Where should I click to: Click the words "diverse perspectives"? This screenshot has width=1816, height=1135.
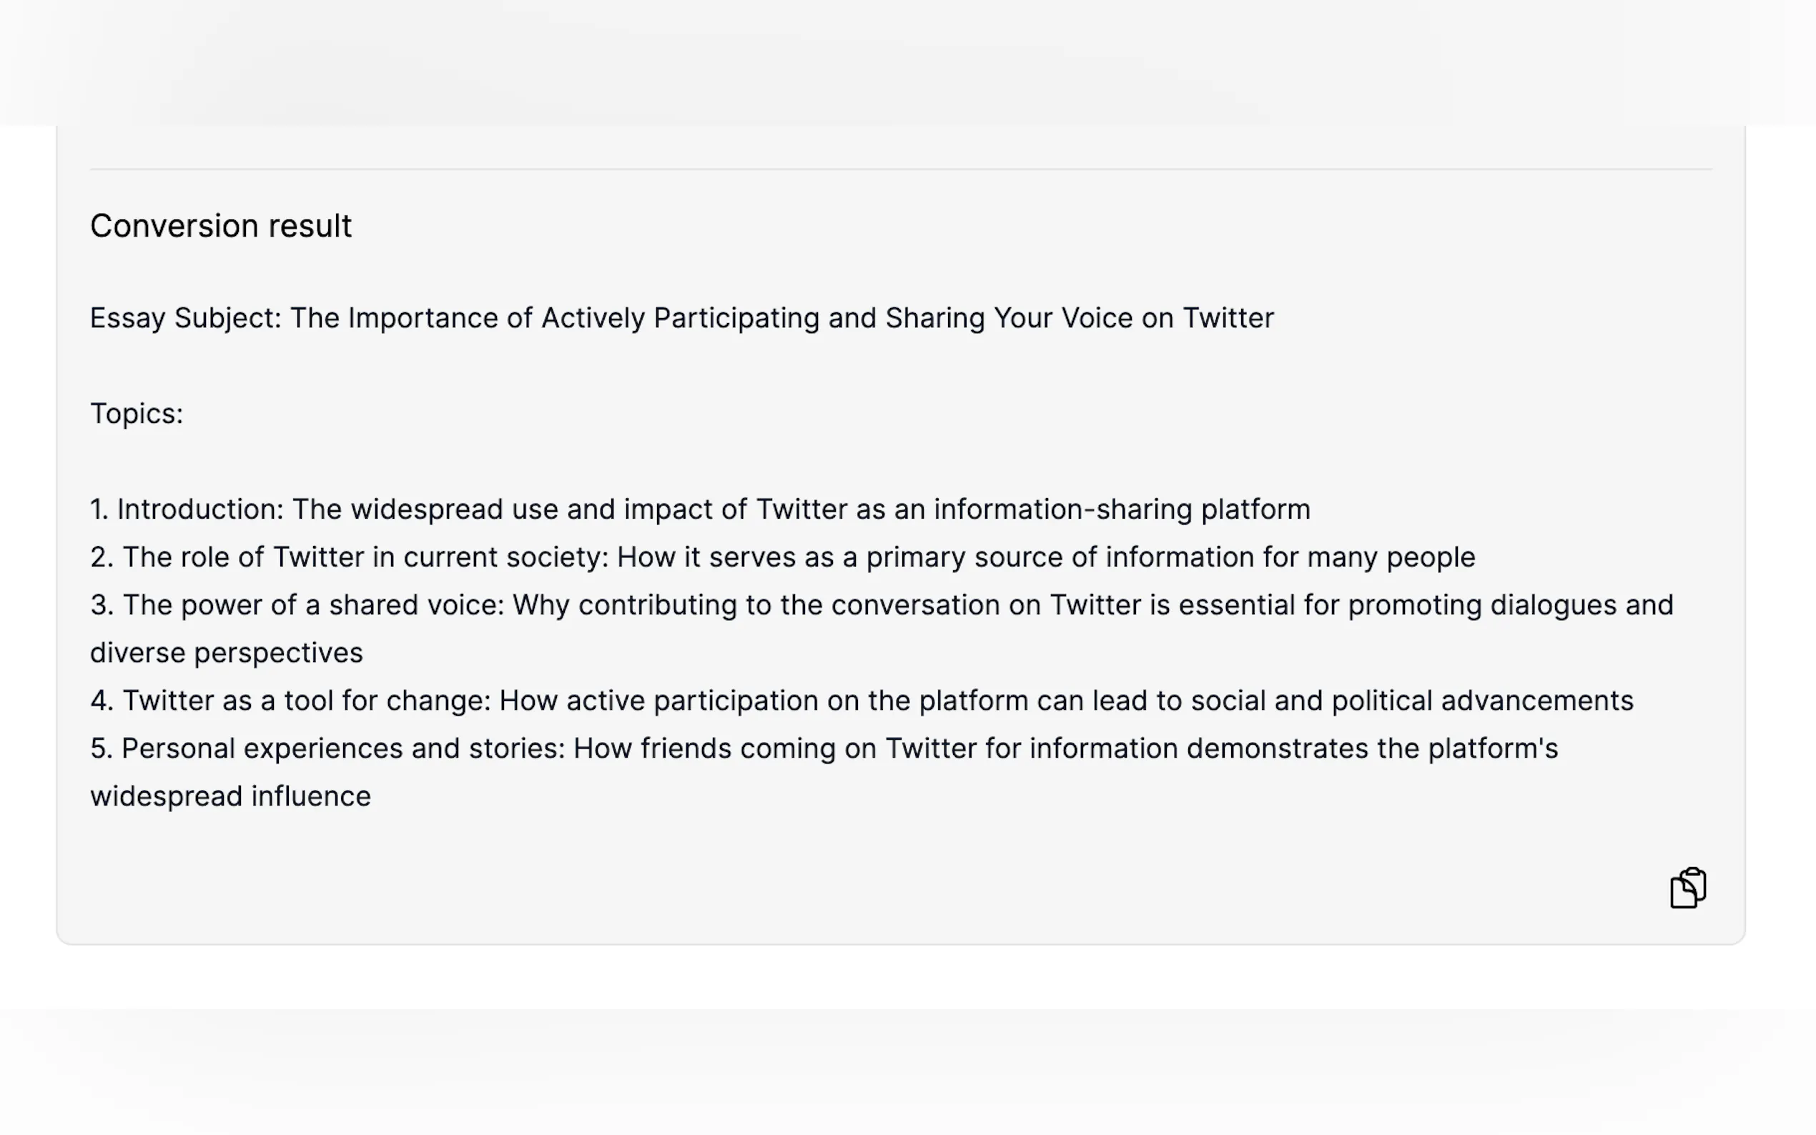[226, 653]
